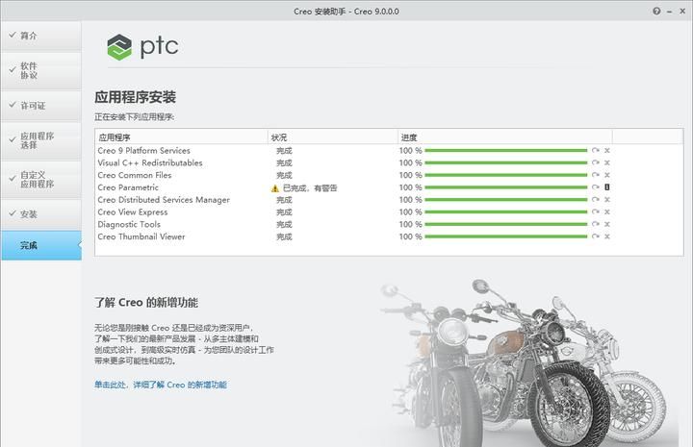Retry icon in Diagnostic Tools row
This screenshot has width=693, height=447.
click(x=596, y=224)
